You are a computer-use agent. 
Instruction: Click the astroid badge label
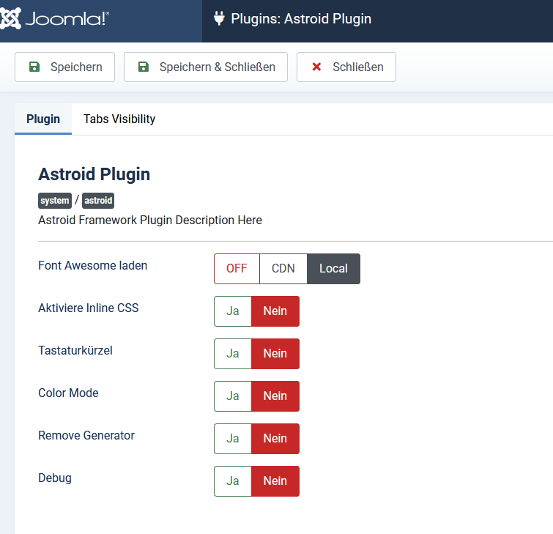tap(98, 200)
